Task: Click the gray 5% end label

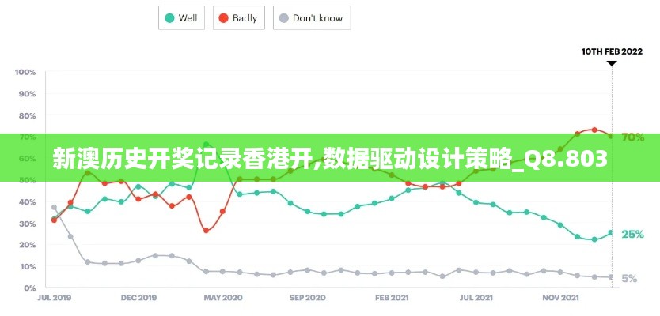Action: pyautogui.click(x=630, y=278)
